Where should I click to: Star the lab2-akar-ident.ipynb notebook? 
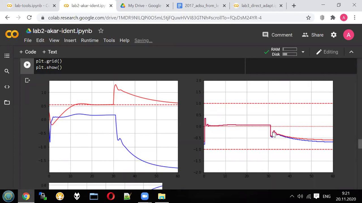pyautogui.click(x=101, y=31)
